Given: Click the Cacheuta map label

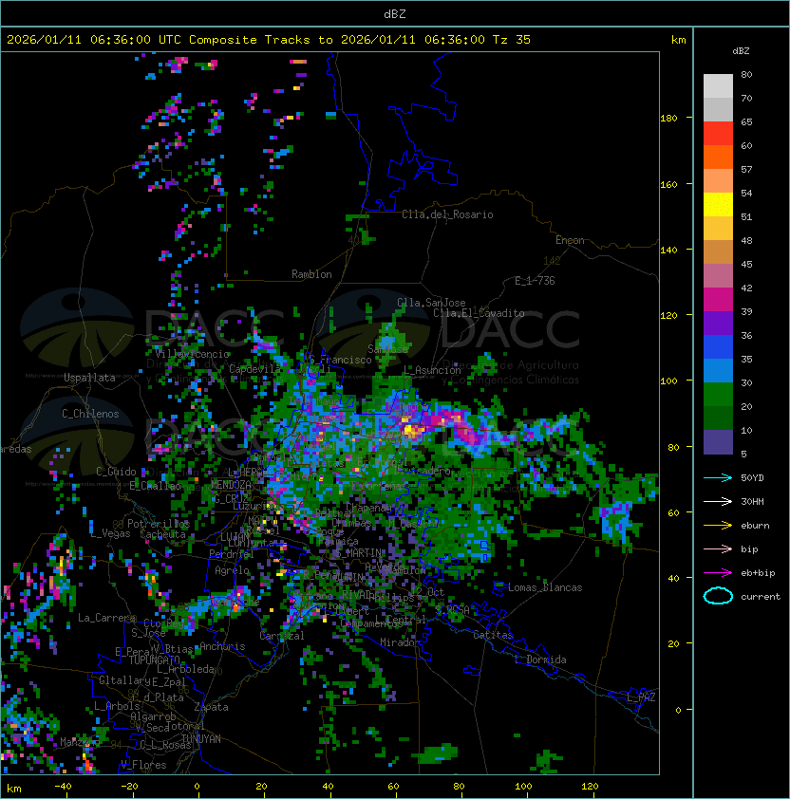Looking at the screenshot, I should coord(162,534).
